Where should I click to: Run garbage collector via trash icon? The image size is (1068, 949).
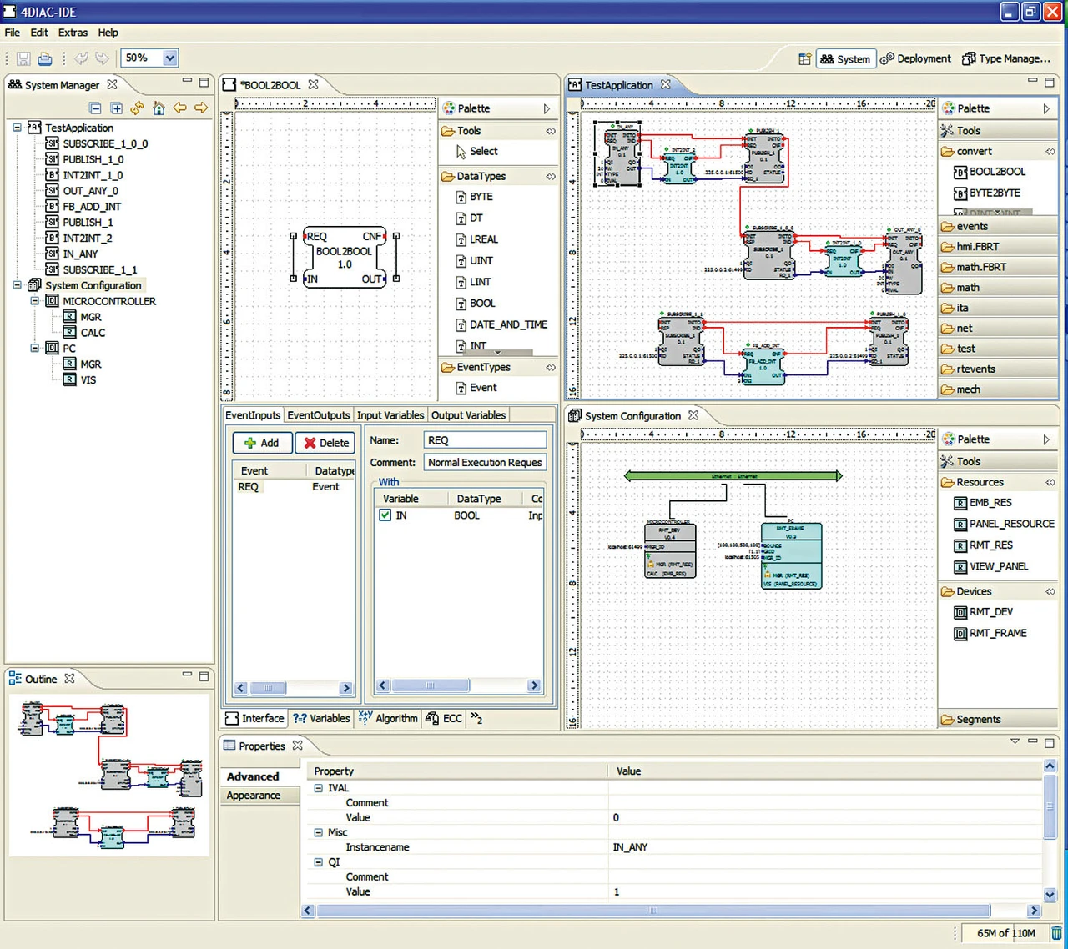(1056, 933)
